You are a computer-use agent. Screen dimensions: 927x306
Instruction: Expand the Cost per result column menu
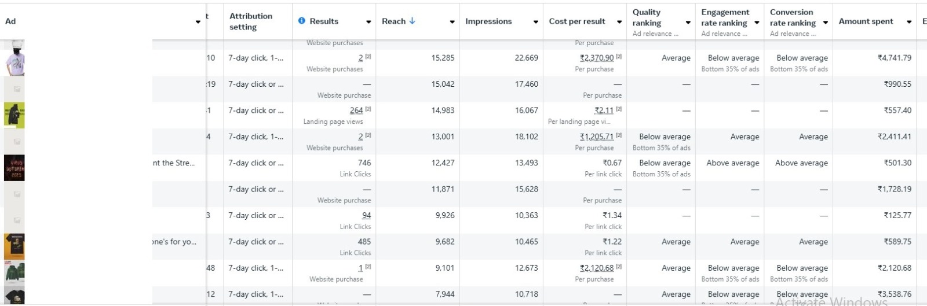coord(619,22)
